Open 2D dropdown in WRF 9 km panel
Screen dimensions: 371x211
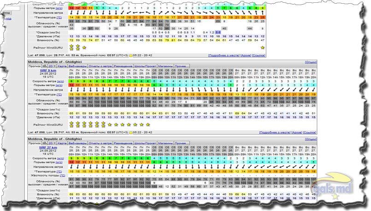pos(52,66)
